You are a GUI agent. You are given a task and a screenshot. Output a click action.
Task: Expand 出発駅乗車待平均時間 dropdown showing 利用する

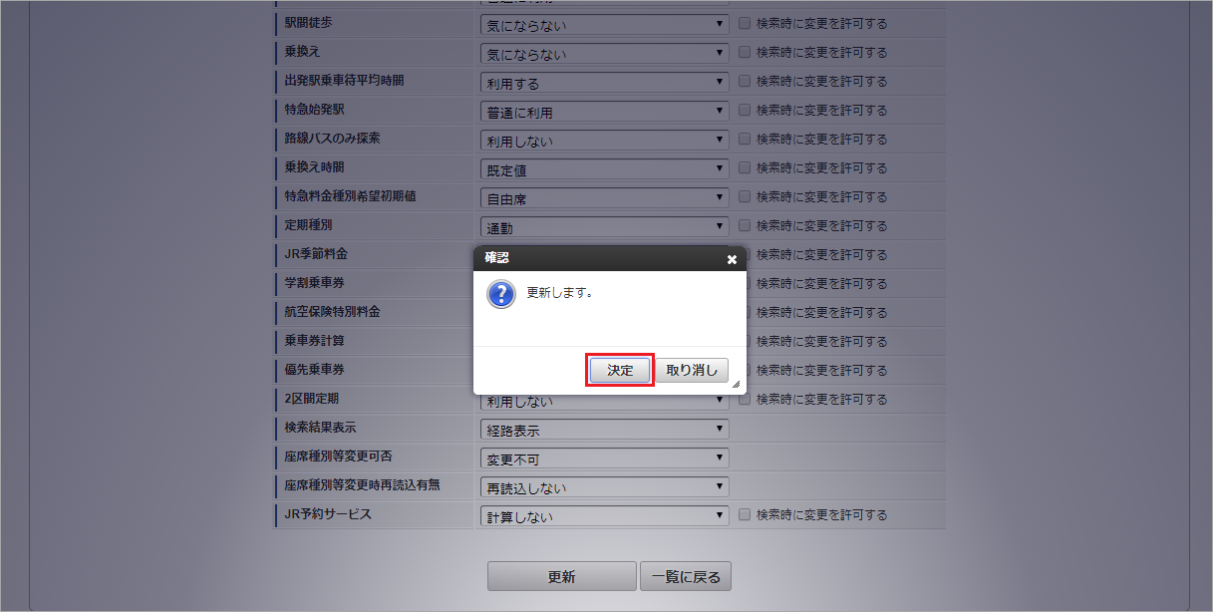click(604, 82)
